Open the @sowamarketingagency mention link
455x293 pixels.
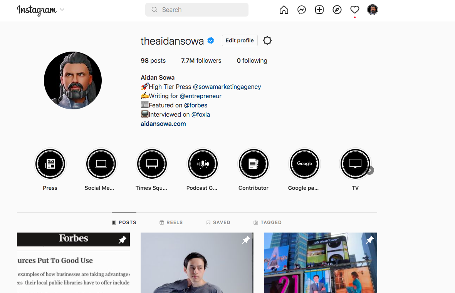[x=227, y=87]
